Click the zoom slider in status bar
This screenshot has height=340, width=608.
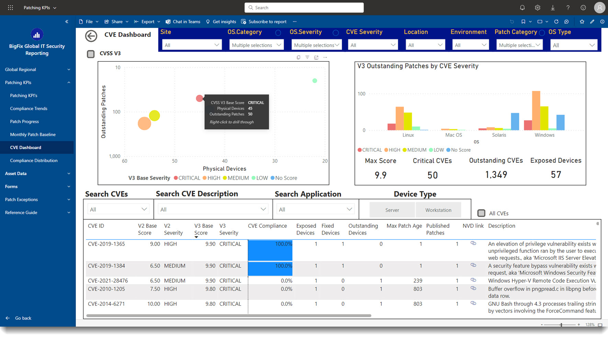tap(561, 325)
